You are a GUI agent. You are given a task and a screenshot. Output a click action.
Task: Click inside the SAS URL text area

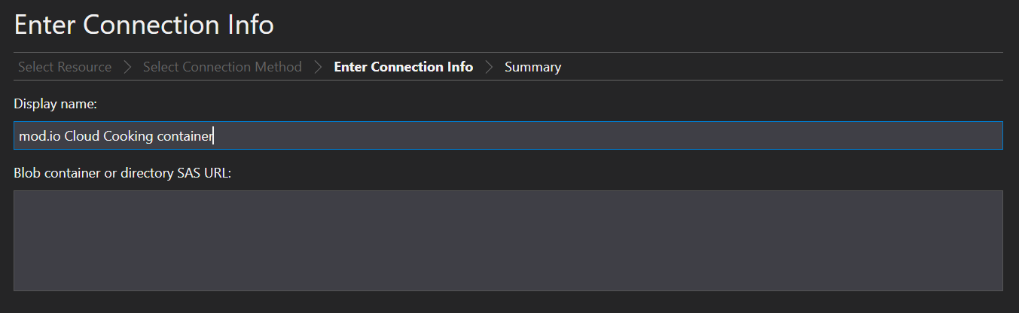click(x=508, y=241)
